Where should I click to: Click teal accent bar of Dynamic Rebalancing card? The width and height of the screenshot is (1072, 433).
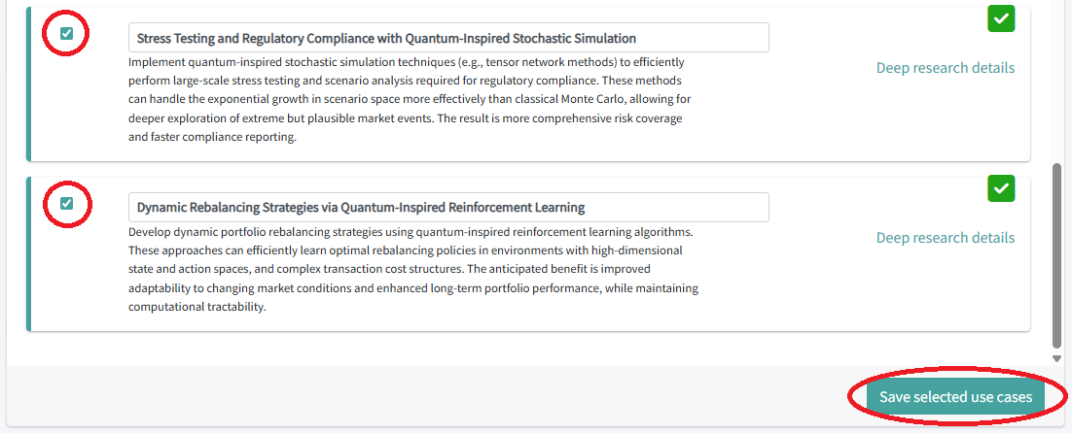(x=29, y=253)
